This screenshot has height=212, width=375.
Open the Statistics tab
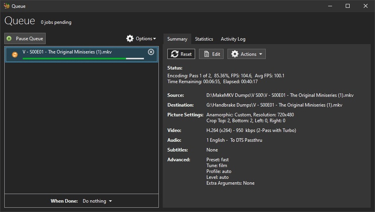[204, 39]
